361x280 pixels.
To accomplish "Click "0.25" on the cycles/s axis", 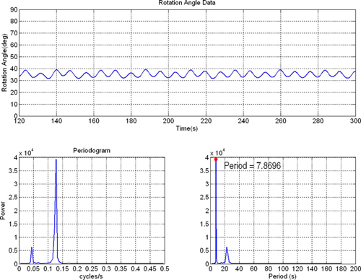I will click(92, 268).
